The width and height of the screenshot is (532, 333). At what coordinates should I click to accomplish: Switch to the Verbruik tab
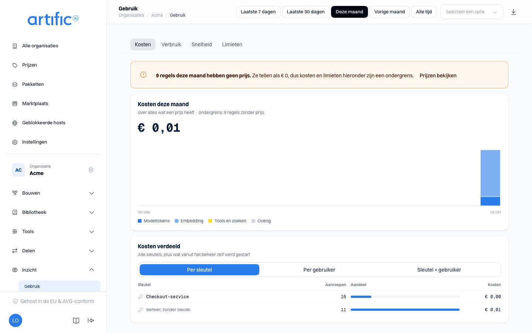point(171,44)
